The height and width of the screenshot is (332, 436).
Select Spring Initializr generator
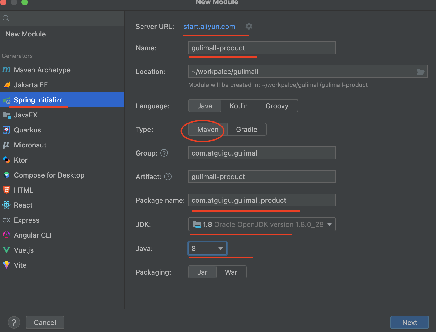click(x=62, y=100)
